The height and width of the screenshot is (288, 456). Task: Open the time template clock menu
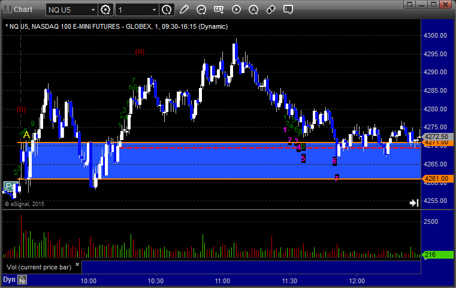(167, 10)
